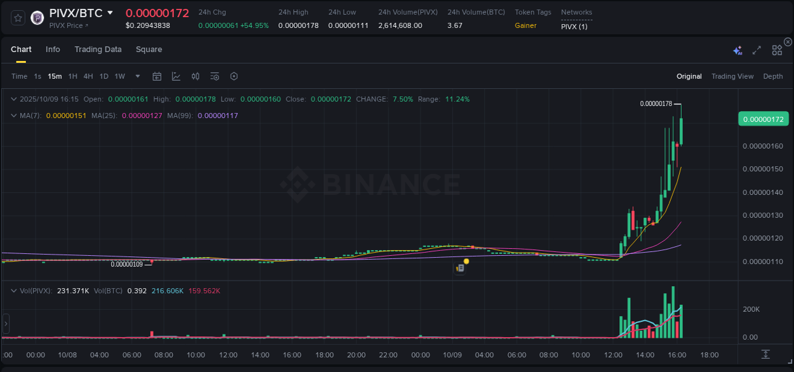Screen dimensions: 794x372
Task: Switch to the Info tab
Action: point(53,49)
